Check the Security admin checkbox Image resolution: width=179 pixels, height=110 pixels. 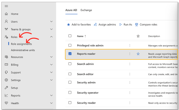coord(70,82)
